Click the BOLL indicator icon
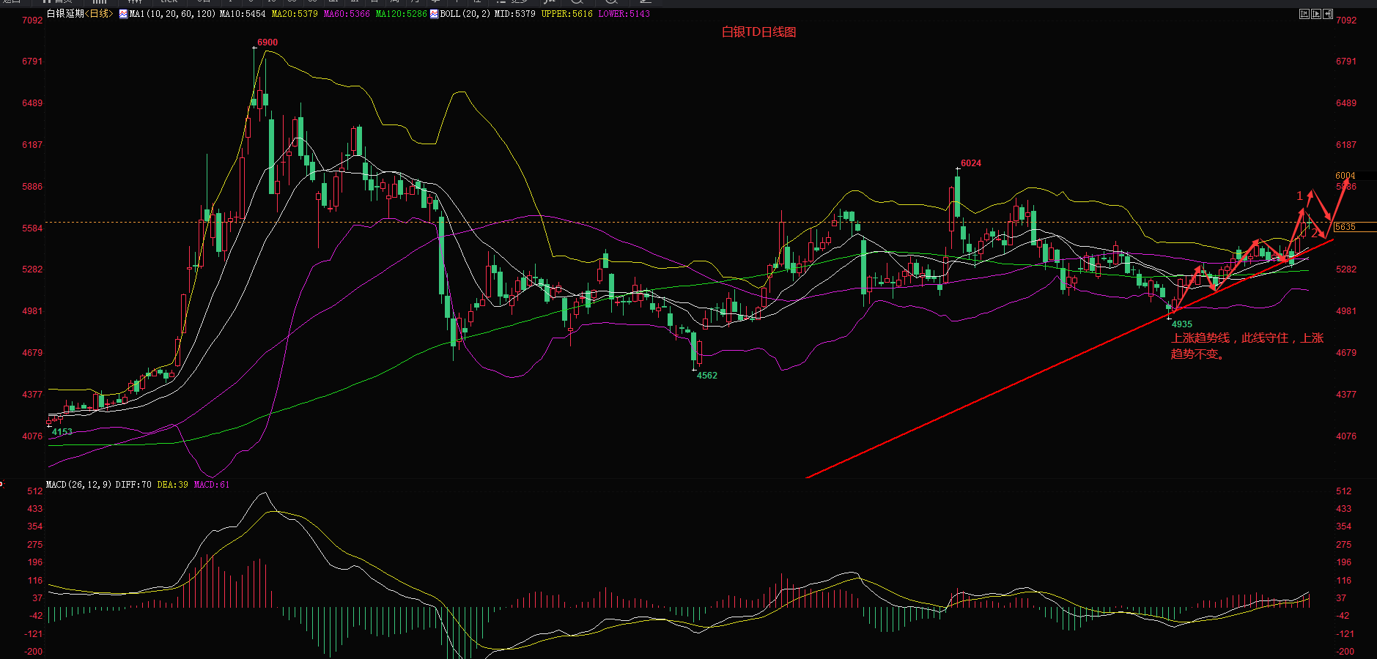This screenshot has width=1377, height=659. [434, 14]
